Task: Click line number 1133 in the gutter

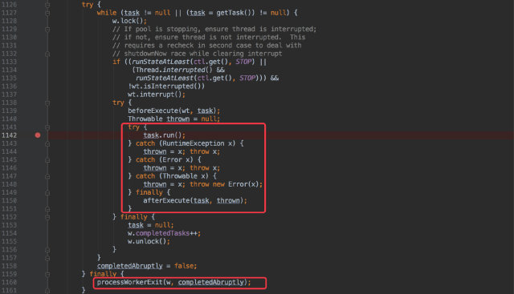Action: click(9, 62)
